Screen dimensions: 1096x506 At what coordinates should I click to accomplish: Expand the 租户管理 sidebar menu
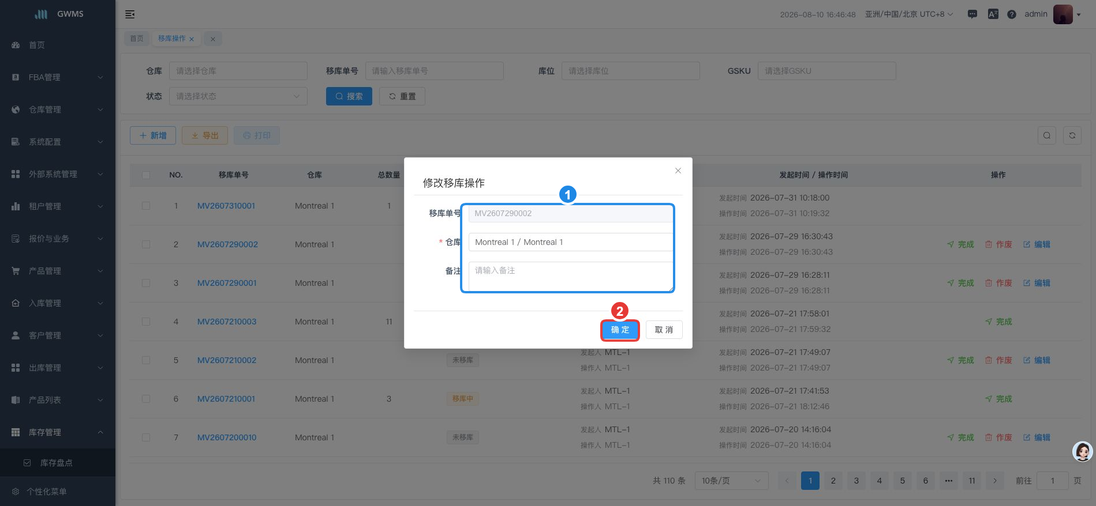coord(58,206)
